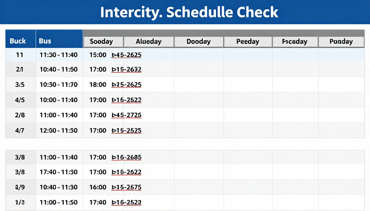Select the Peeday column tab
370x211 pixels.
pos(248,42)
